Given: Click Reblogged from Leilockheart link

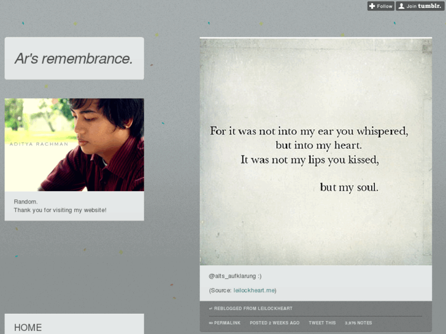Looking at the screenshot, I should pos(253,308).
